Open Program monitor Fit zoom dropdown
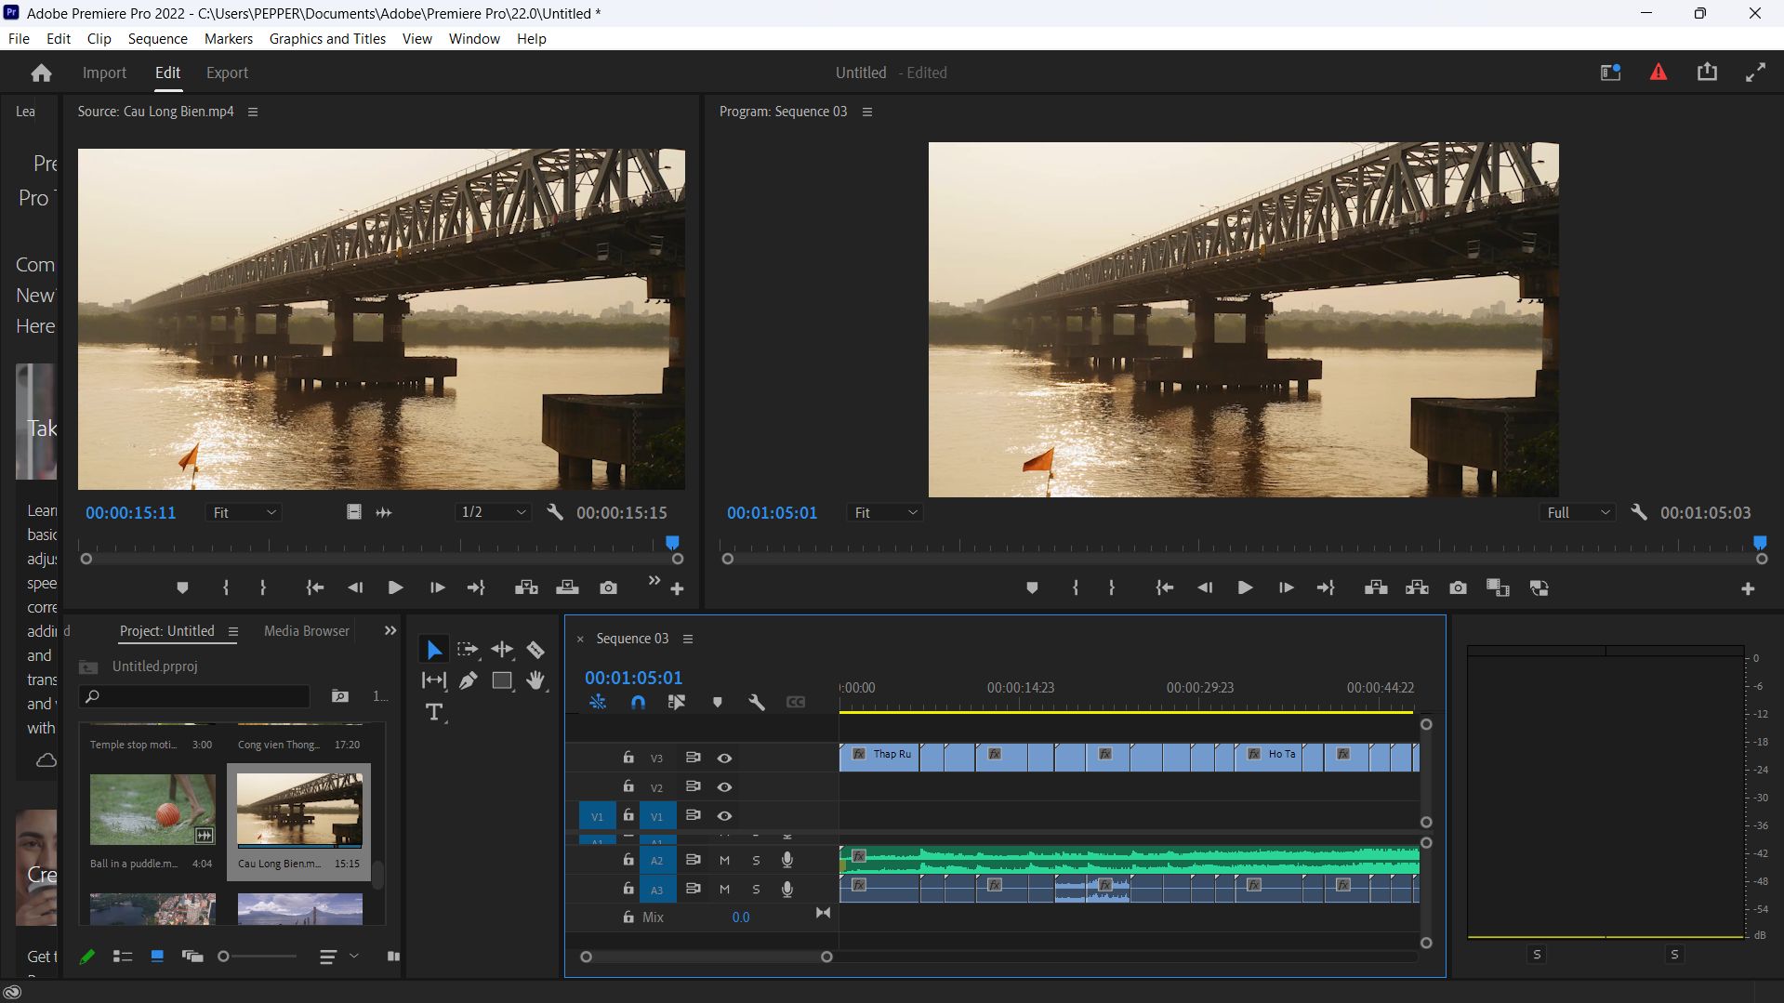The image size is (1784, 1003). (x=885, y=512)
